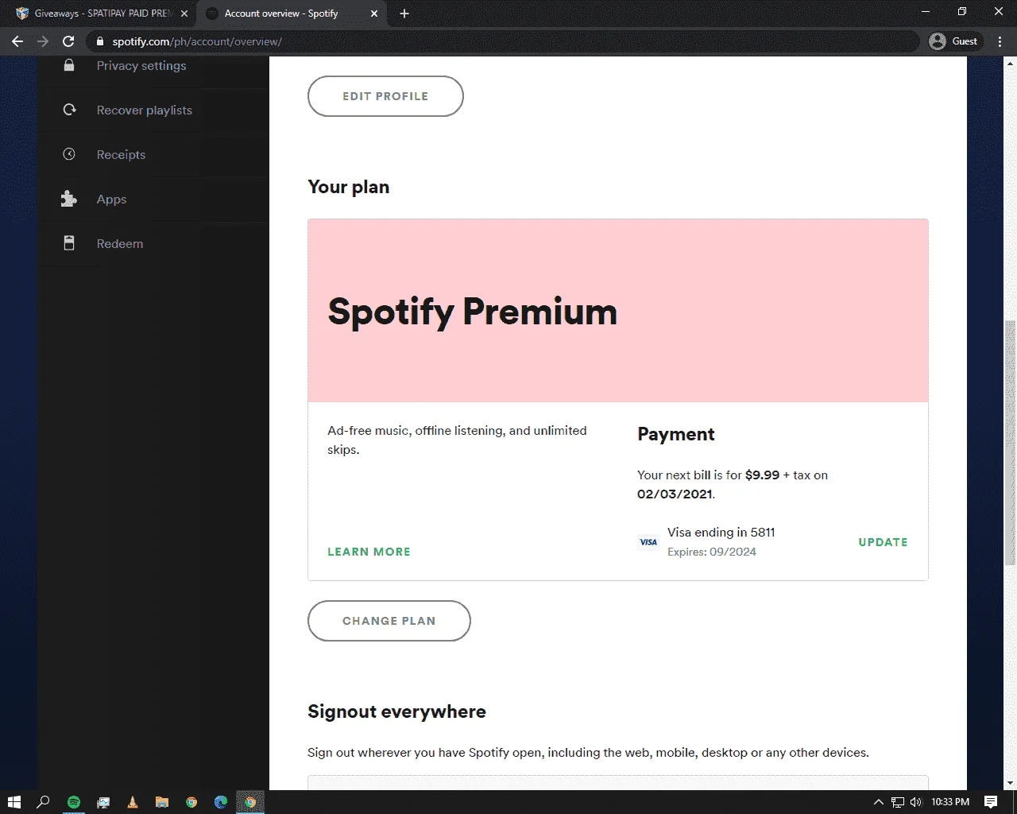
Task: Click the Receipts clock icon
Action: click(x=69, y=154)
